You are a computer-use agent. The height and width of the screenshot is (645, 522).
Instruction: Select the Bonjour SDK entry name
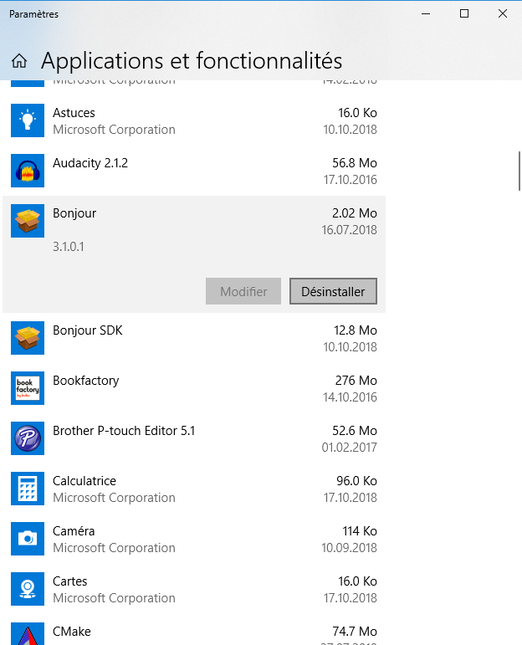point(88,330)
